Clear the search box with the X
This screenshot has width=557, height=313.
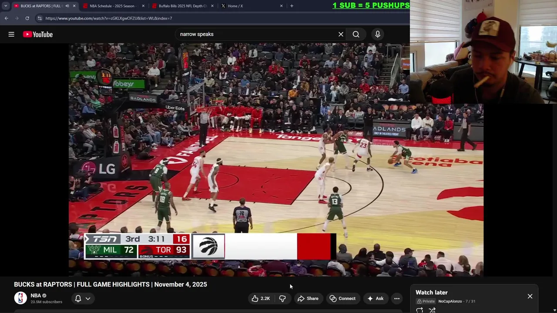click(341, 34)
